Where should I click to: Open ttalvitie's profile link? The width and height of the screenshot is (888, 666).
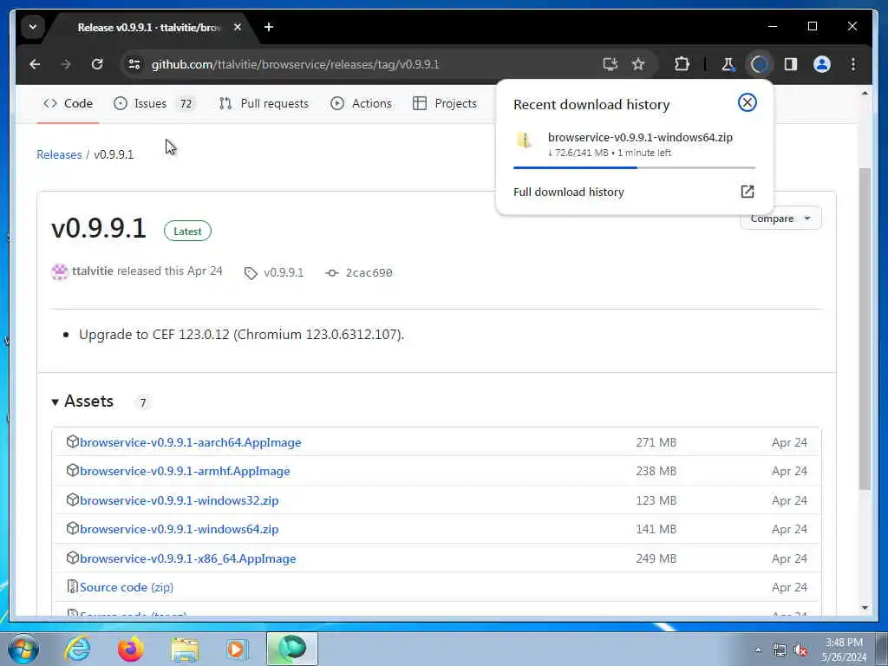[93, 271]
